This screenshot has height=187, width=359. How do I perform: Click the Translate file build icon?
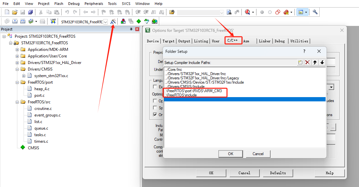(7, 21)
